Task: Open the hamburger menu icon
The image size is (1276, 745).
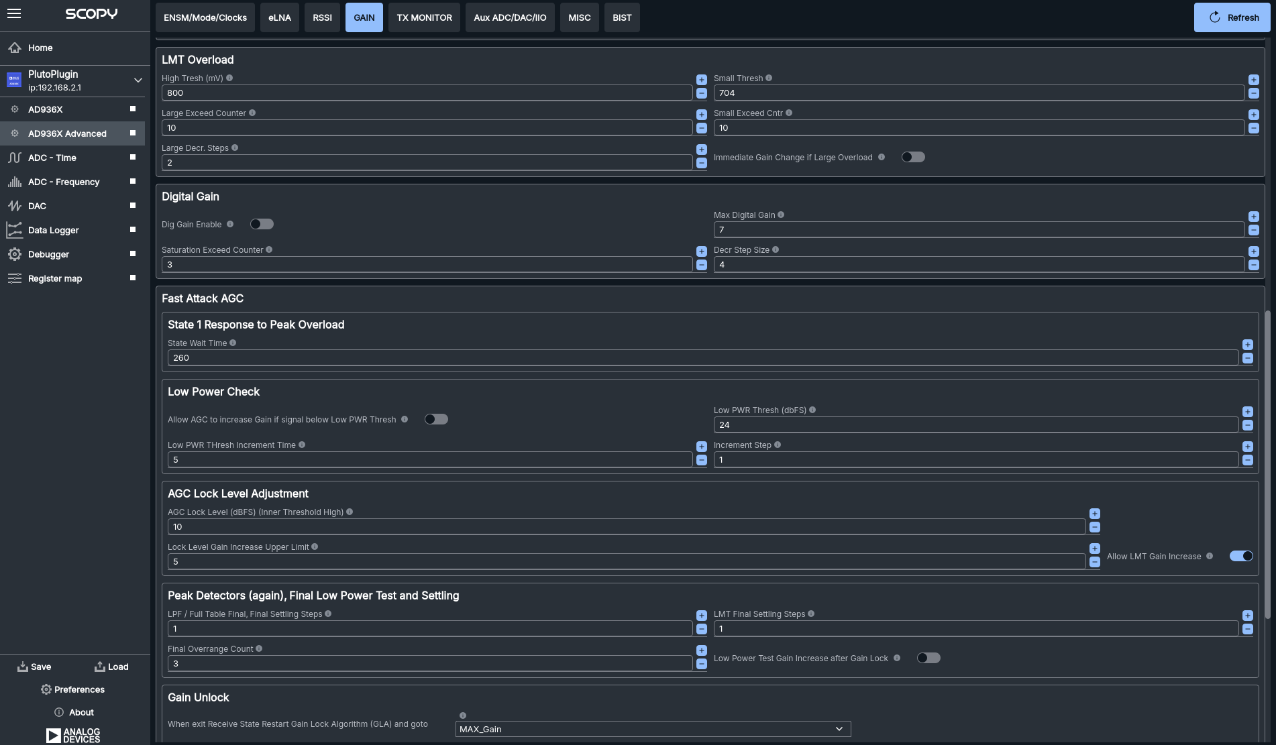Action: tap(14, 13)
